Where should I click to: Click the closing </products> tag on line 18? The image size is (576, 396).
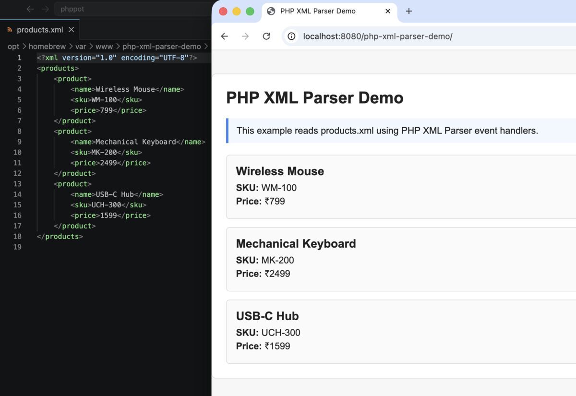60,236
